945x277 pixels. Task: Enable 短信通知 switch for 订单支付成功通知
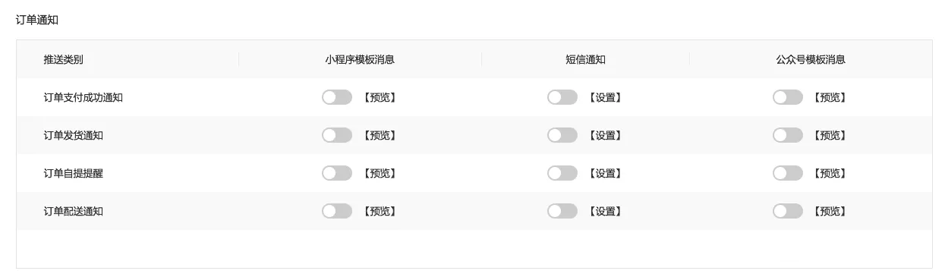[562, 97]
